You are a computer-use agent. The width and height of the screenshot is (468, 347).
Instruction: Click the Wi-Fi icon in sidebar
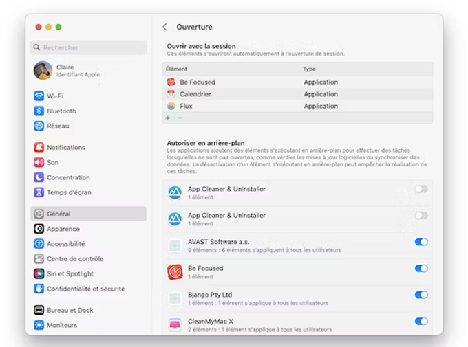[x=39, y=96]
